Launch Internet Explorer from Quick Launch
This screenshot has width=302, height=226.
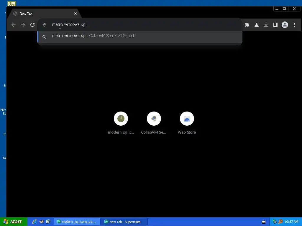pyautogui.click(x=34, y=222)
